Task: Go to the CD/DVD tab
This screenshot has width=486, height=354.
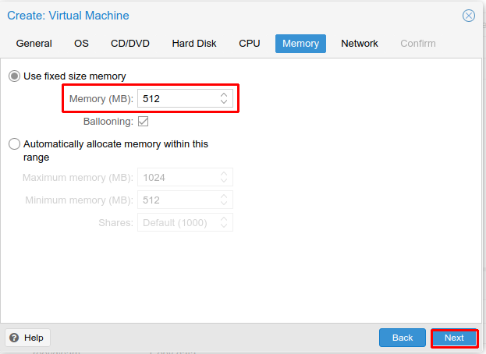Action: (130, 44)
